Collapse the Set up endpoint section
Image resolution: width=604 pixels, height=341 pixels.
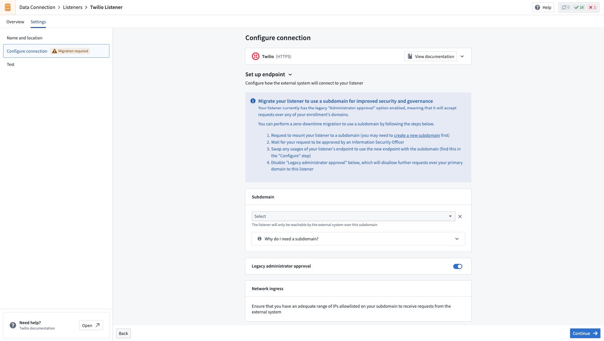[290, 75]
